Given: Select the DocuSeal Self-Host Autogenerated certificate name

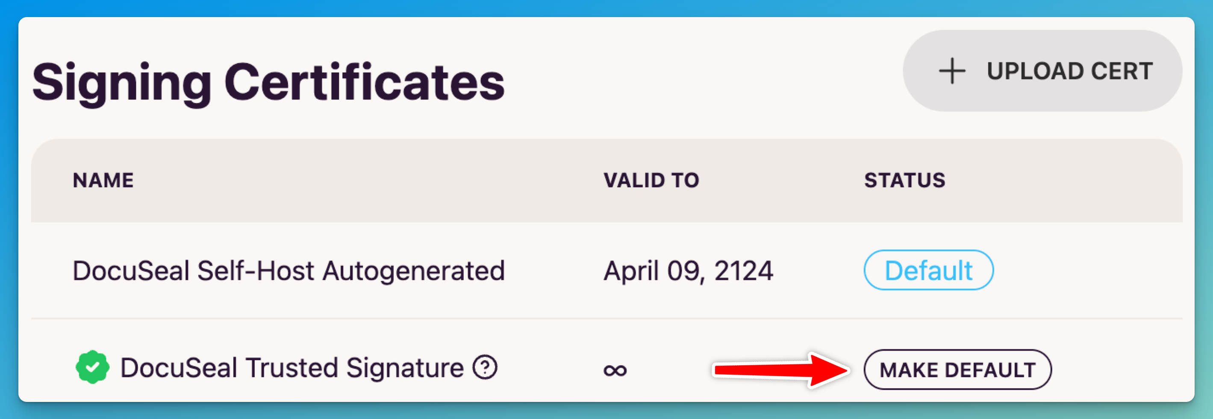Looking at the screenshot, I should pos(288,271).
